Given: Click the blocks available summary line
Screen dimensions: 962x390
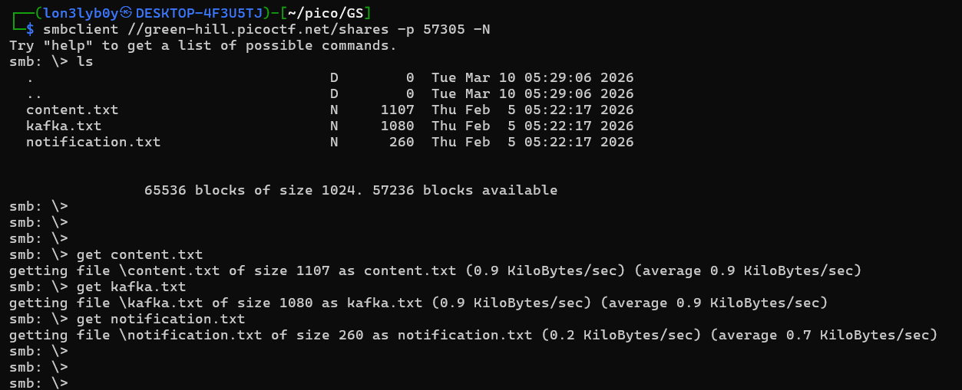Looking at the screenshot, I should click(x=351, y=190).
